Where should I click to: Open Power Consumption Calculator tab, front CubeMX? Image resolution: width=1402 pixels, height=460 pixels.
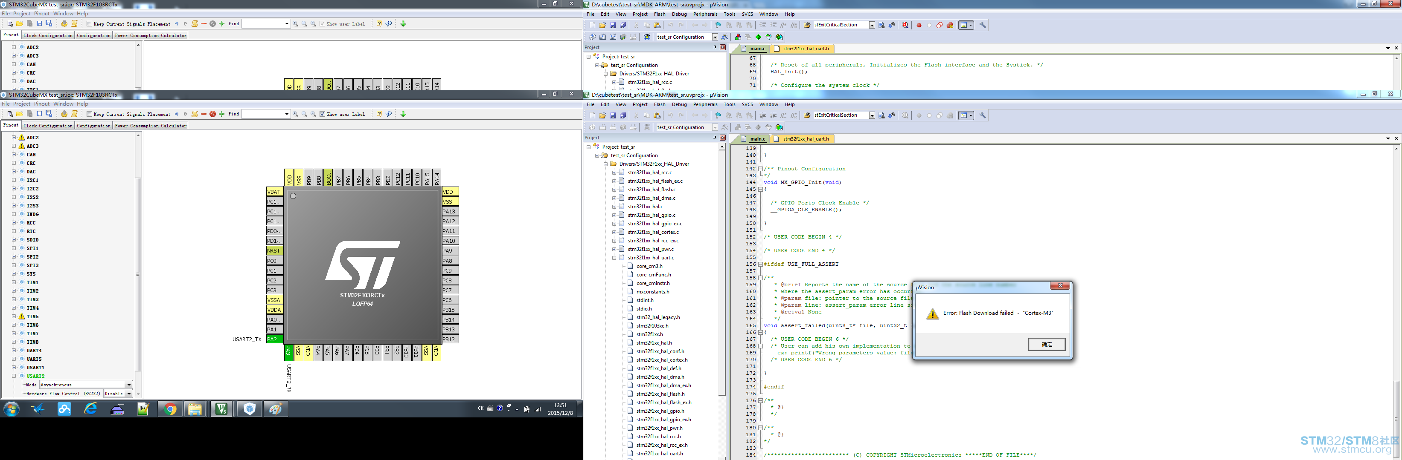tap(151, 126)
